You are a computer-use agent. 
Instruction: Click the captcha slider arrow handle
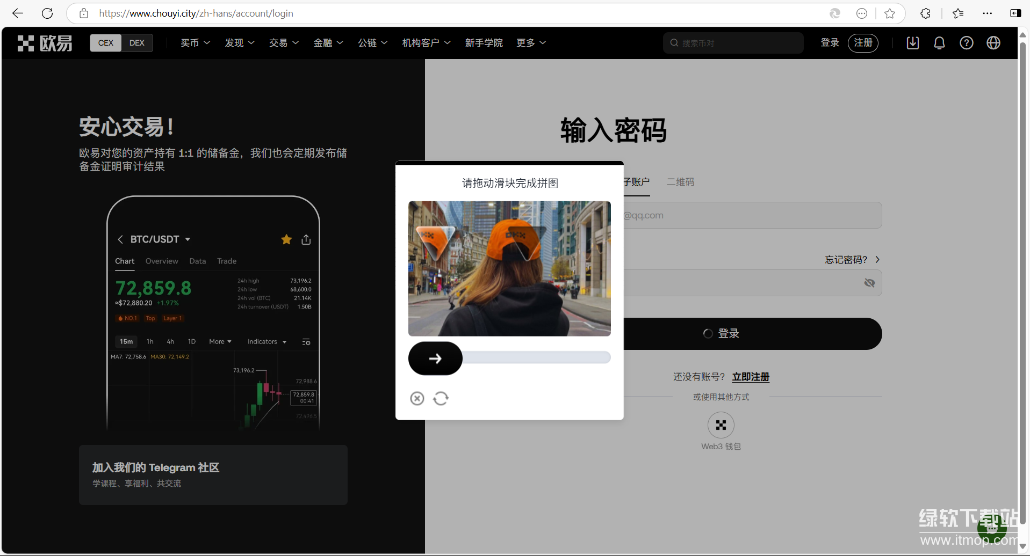(x=435, y=359)
